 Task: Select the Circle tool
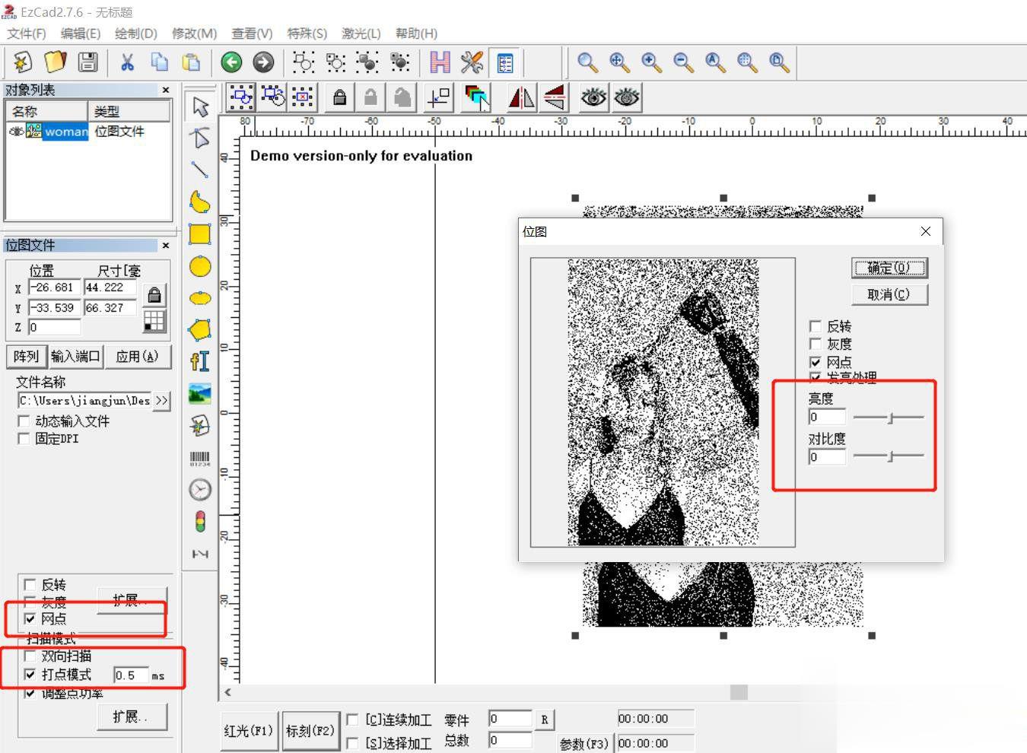(200, 266)
